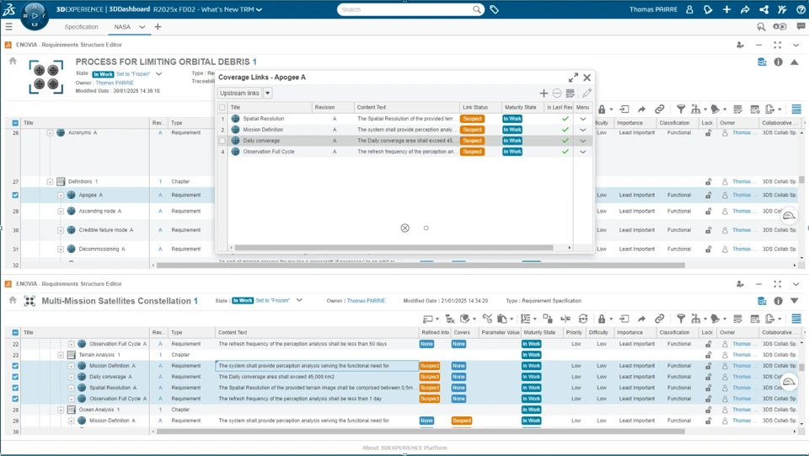Add a new dashboard tab with plus
The width and height of the screenshot is (809, 456).
pos(158,27)
